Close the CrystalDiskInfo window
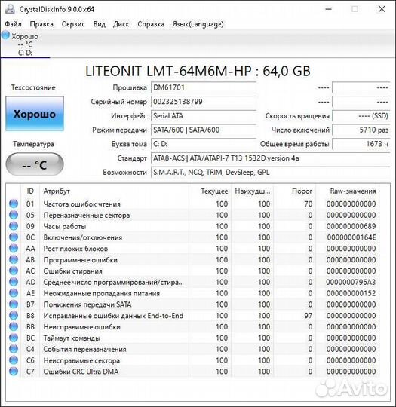The image size is (396, 407). [x=382, y=9]
